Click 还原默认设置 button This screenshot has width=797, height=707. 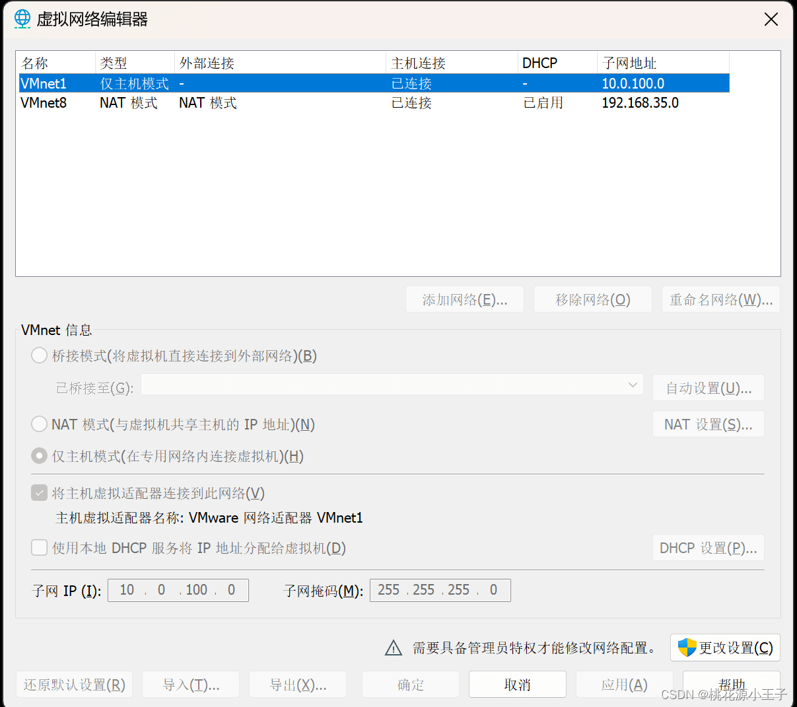(73, 685)
